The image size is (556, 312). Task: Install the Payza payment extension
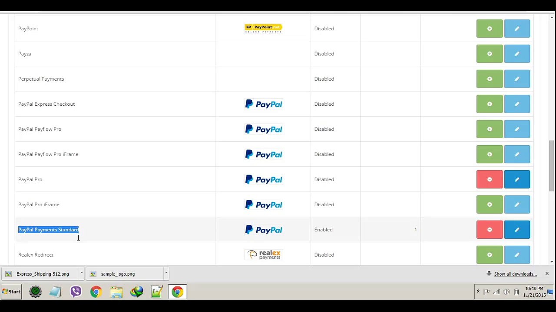tap(489, 54)
